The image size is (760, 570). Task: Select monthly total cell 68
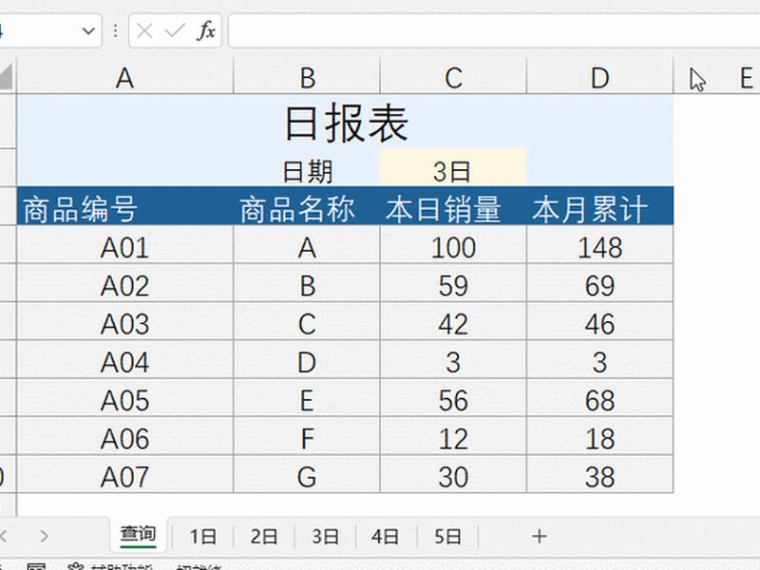point(600,398)
